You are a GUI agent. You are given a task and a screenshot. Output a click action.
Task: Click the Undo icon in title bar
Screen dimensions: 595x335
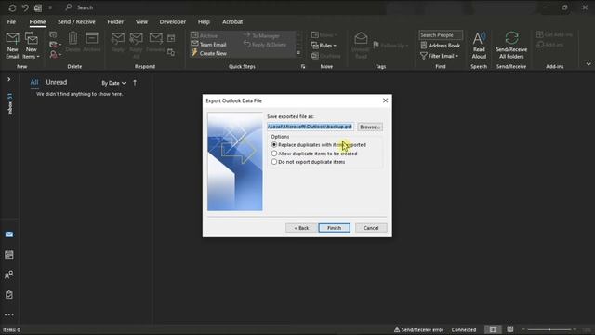25,7
